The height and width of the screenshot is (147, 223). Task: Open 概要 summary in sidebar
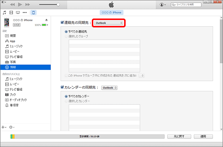10,36
